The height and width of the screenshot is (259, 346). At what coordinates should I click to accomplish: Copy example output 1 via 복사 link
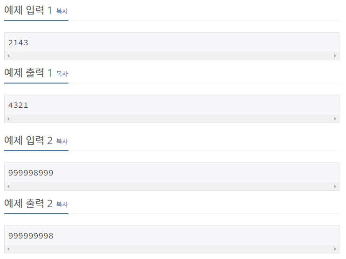pyautogui.click(x=62, y=74)
